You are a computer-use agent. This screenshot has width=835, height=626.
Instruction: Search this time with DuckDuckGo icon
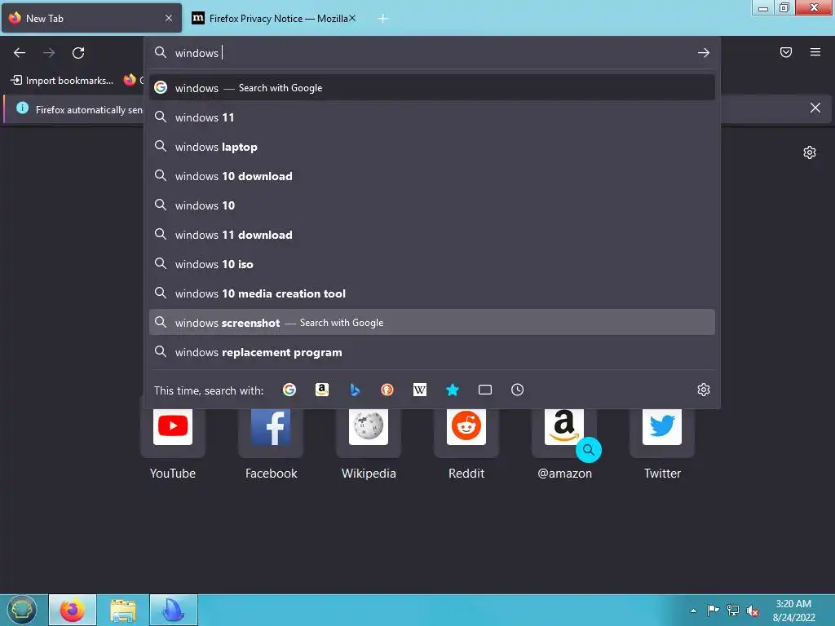387,390
